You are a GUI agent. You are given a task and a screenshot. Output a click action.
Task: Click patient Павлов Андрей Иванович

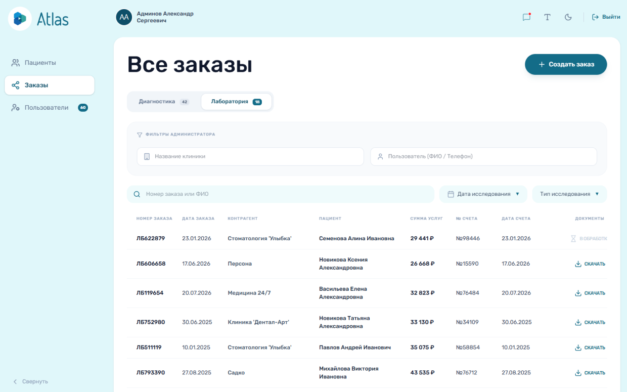[355, 347]
